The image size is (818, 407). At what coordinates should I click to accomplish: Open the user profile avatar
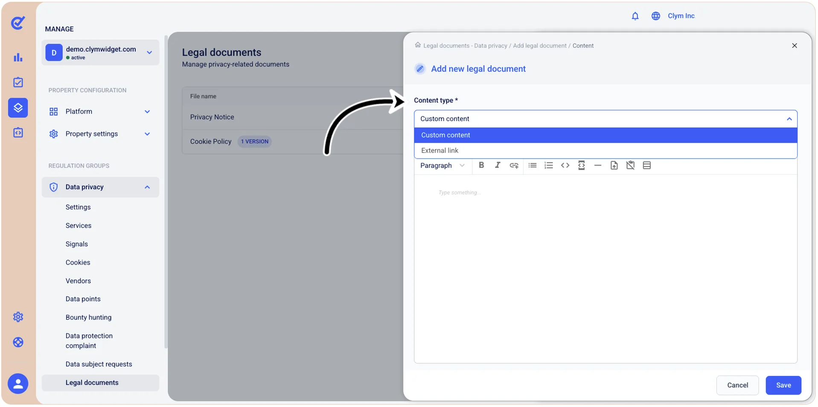point(18,384)
